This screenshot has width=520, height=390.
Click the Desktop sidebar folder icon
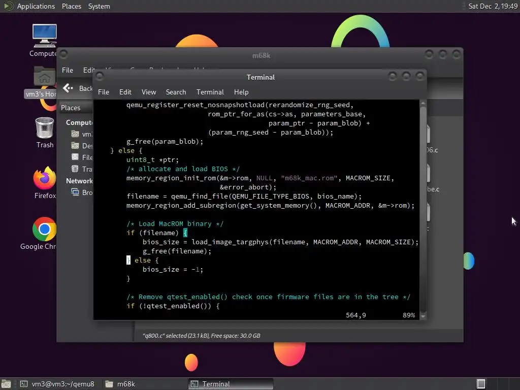tap(75, 146)
